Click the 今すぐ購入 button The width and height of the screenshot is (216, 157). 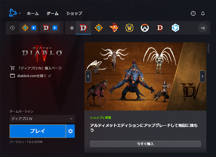click(145, 144)
